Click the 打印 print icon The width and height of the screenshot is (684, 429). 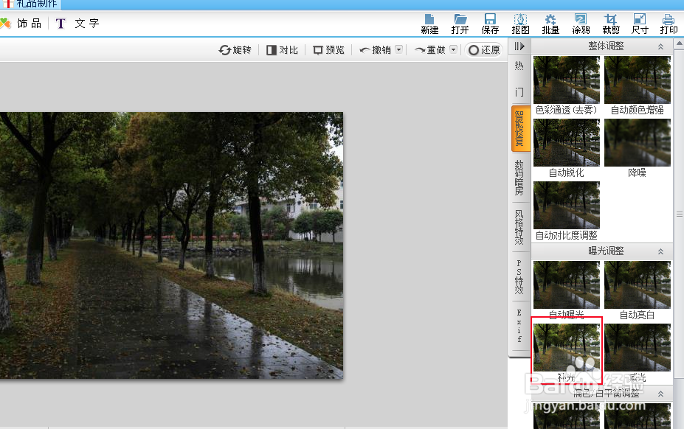669,24
